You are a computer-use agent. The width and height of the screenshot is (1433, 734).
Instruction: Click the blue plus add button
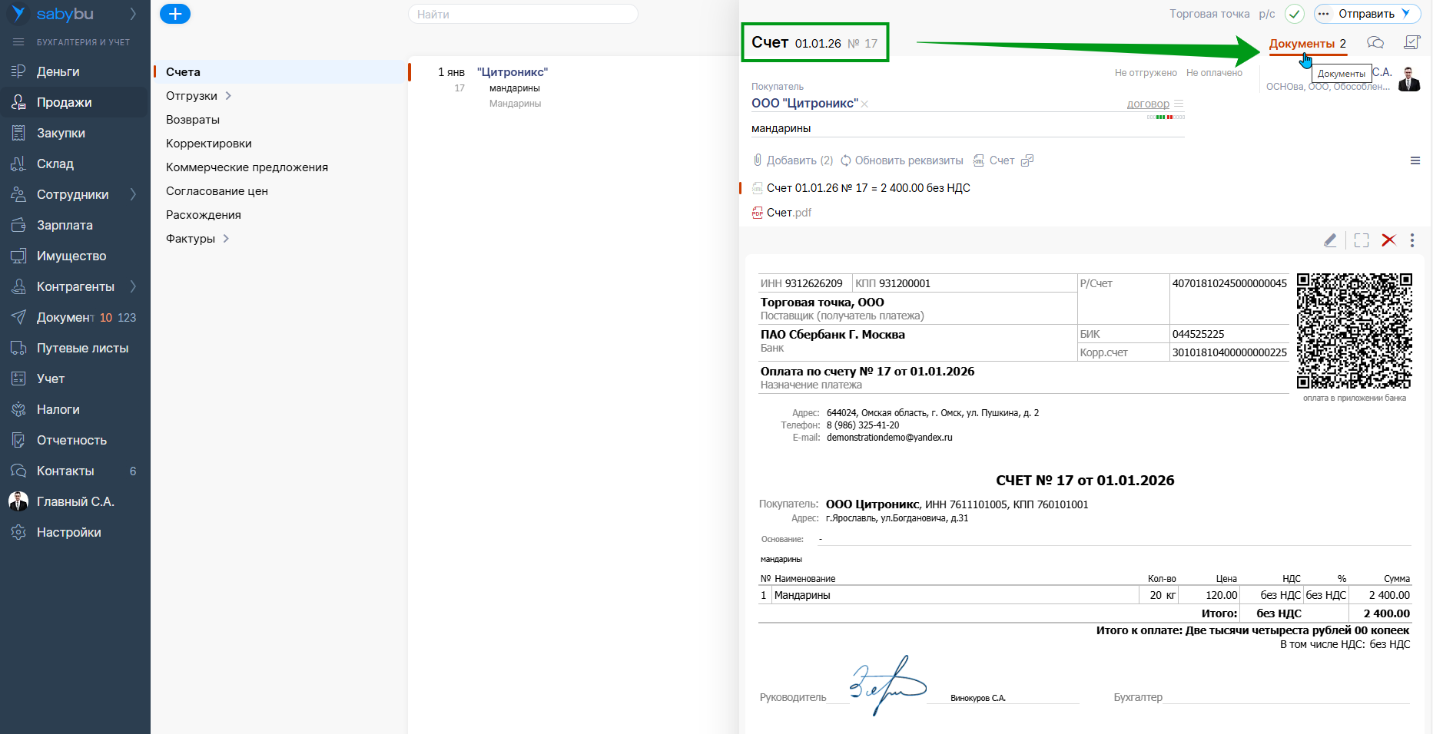[174, 14]
